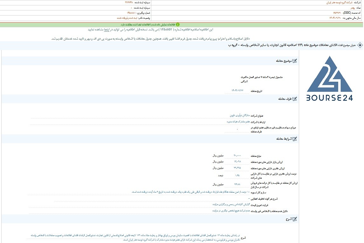Select the sales comparison value ۲۶.۸۸

[x=237, y=184]
